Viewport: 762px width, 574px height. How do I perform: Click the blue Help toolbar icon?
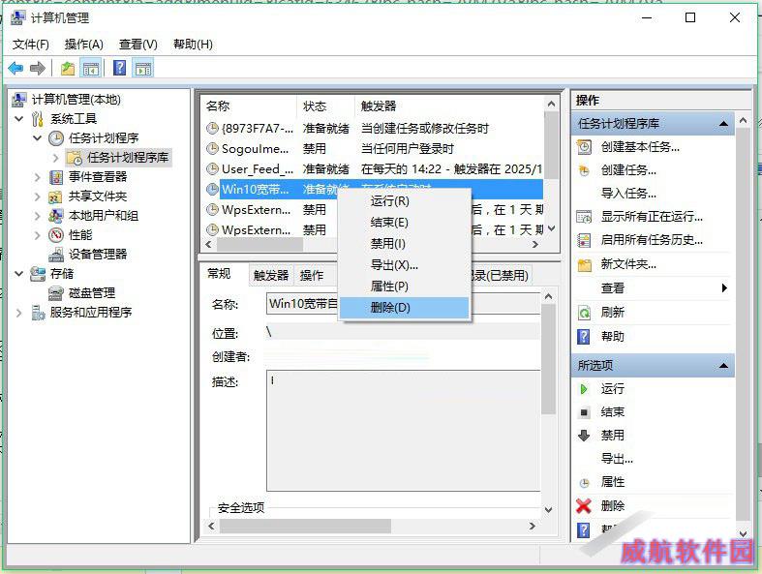(x=119, y=68)
